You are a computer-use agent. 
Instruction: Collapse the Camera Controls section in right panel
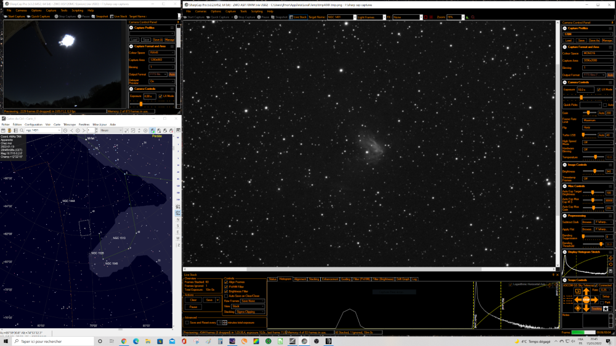565,83
